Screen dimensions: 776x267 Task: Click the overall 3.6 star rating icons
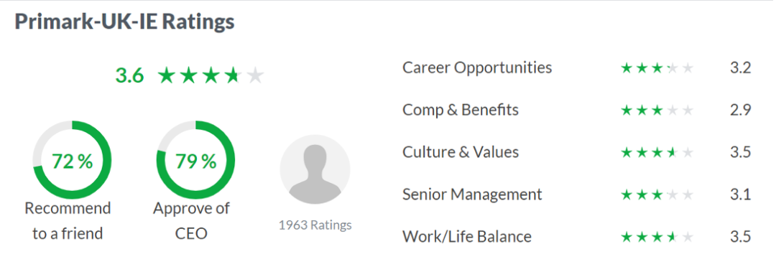211,75
